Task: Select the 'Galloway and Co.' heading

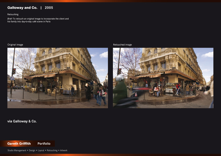Action: point(22,8)
